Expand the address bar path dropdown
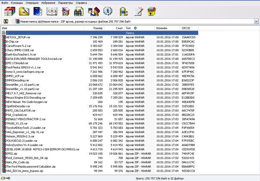This screenshot has width=260, height=181. pos(256,21)
